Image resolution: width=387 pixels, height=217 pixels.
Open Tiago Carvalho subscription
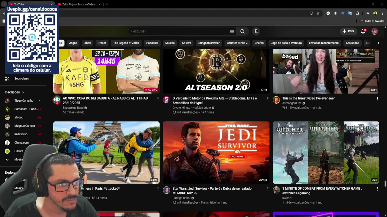[x=24, y=101]
